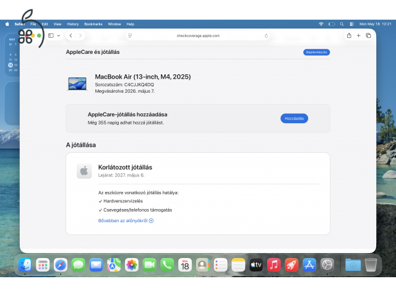This screenshot has height=297, width=396.
Task: Open System Settings from the Dock
Action: (x=327, y=265)
